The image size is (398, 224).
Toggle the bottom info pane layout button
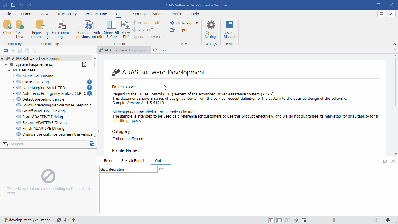click(279, 220)
